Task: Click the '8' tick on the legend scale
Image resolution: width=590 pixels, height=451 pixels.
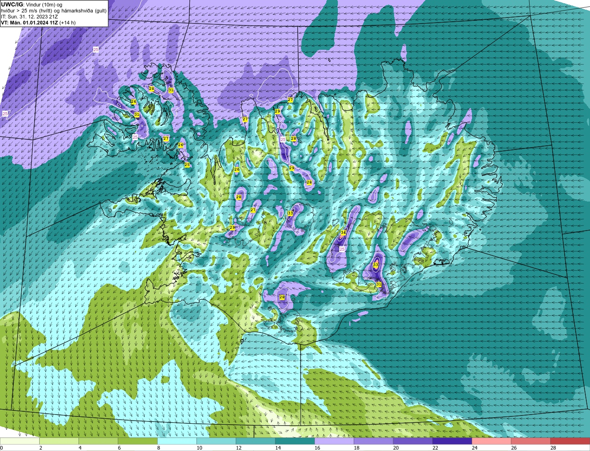Action: click(x=158, y=448)
